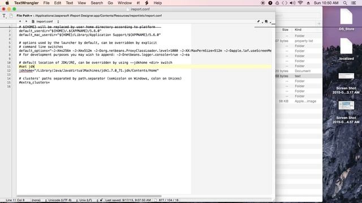Open the View menu
362x203 pixels.
pos(81,3)
